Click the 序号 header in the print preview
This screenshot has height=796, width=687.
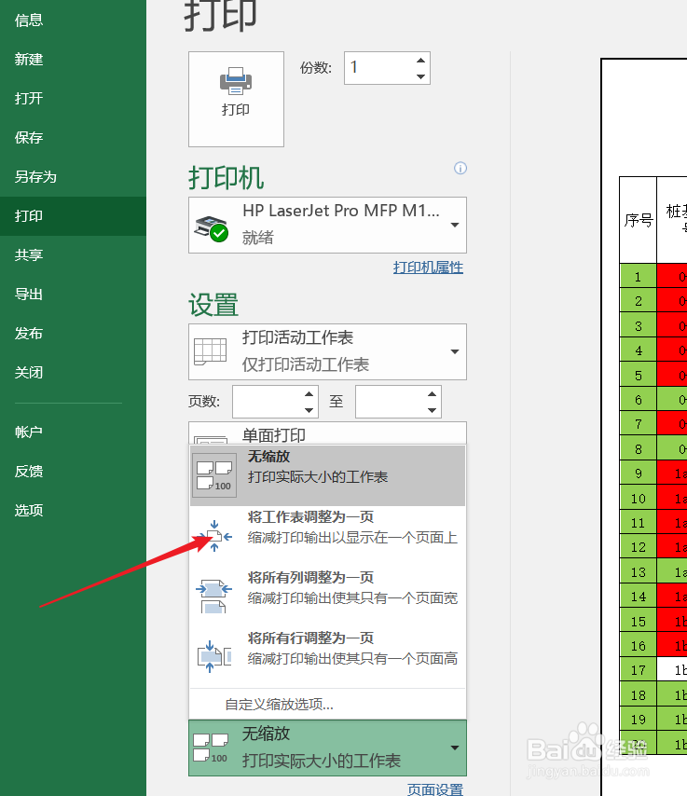(x=639, y=220)
